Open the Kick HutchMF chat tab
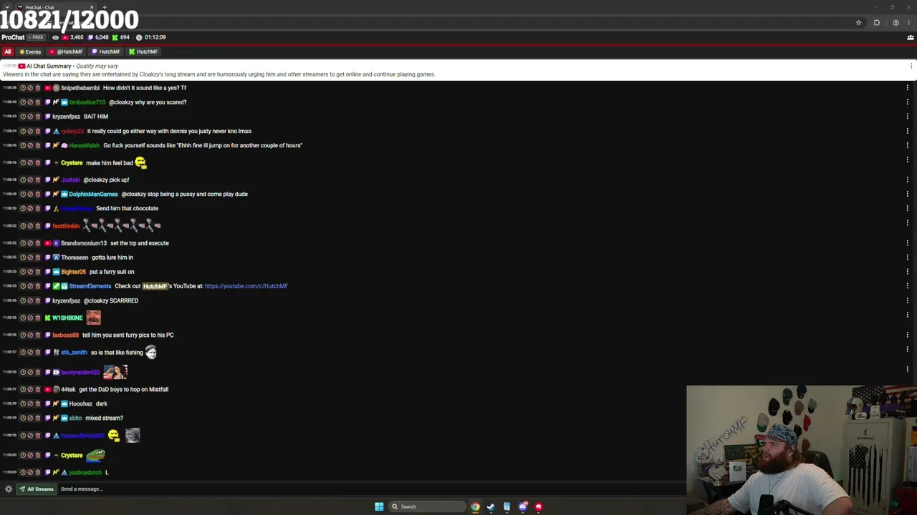The height and width of the screenshot is (515, 917). (x=143, y=51)
